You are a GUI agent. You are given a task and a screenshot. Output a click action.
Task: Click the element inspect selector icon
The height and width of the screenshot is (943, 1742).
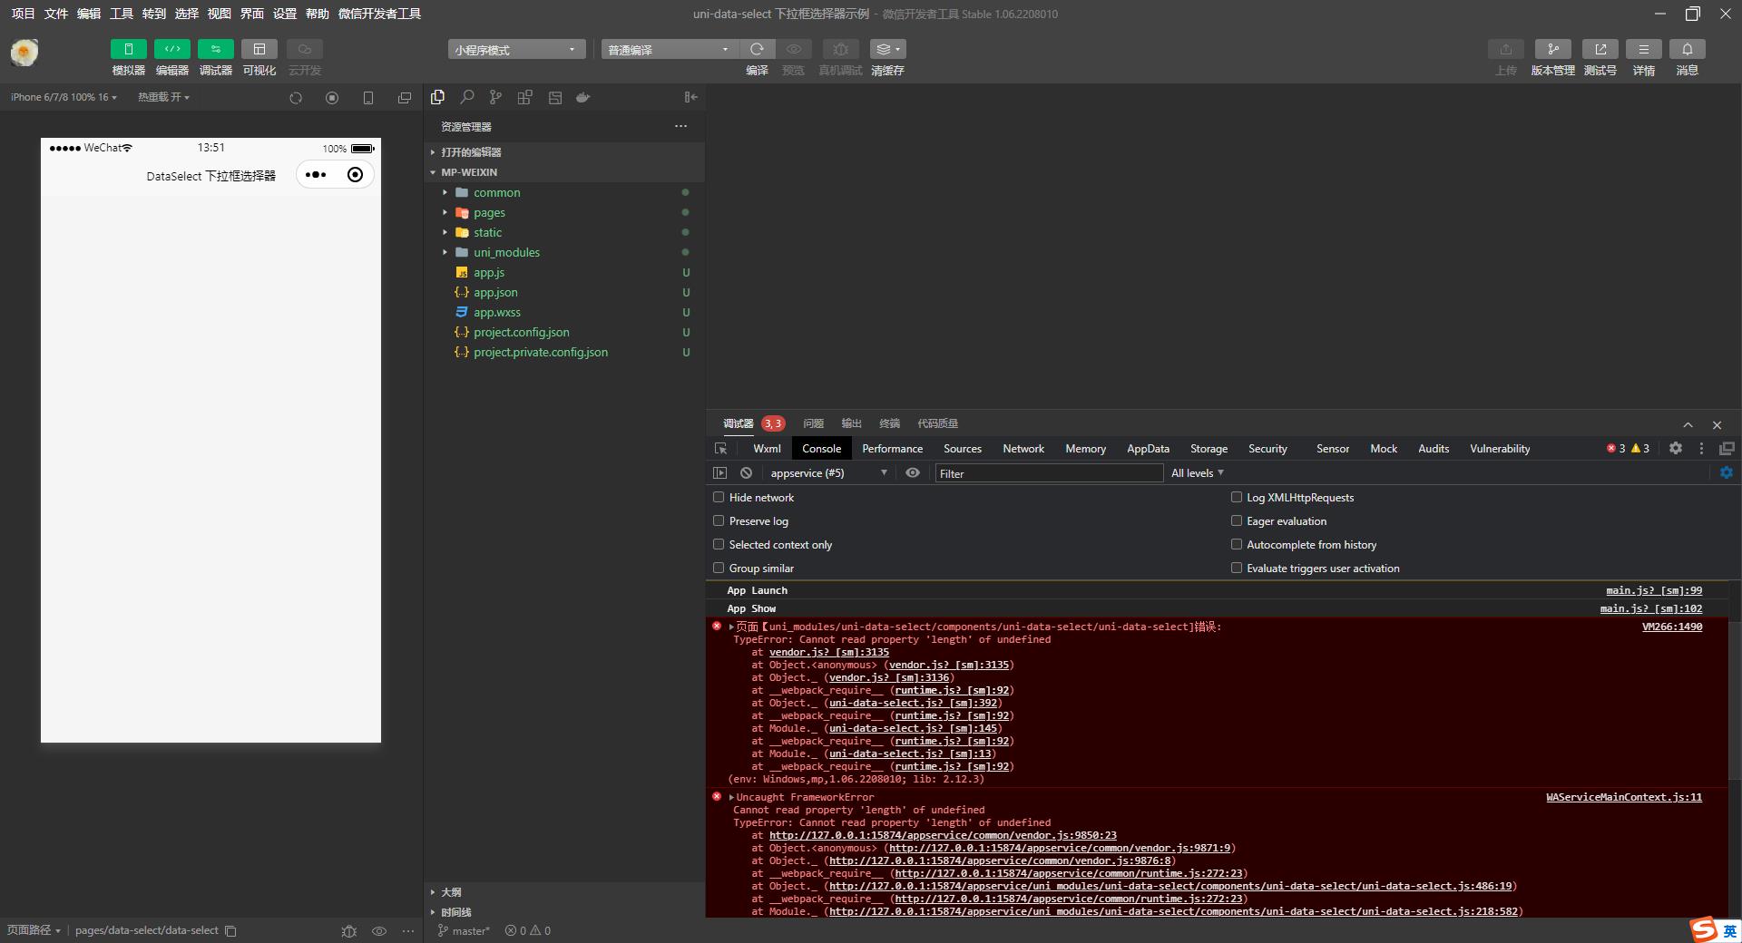(x=721, y=449)
